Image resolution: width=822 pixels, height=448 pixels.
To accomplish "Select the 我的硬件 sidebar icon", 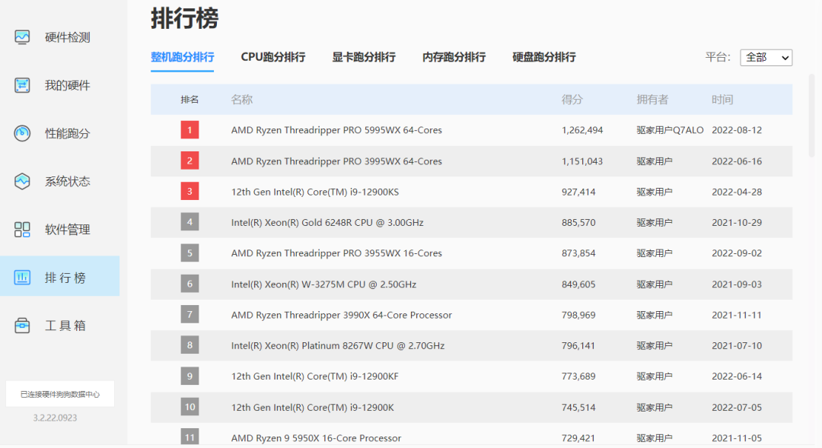I will click(x=22, y=85).
